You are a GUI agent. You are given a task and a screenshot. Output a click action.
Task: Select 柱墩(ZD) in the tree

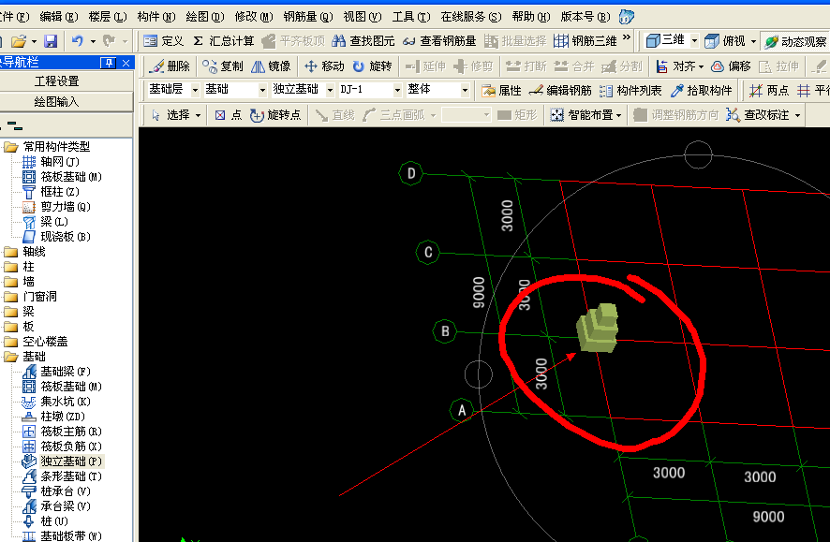point(53,417)
